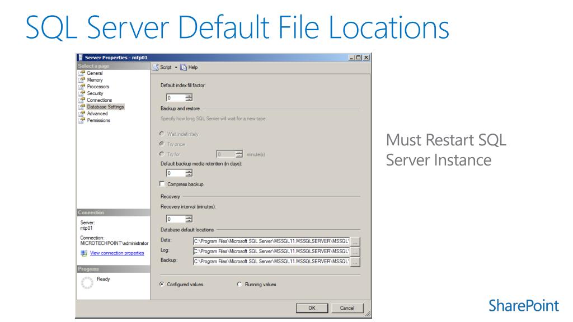Click the Try for minutes field
The width and height of the screenshot is (573, 322).
tap(226, 154)
